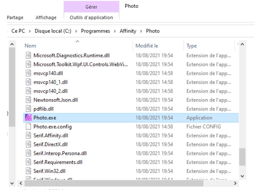This screenshot has width=259, height=190.
Task: Expand chevron after Disque local (C:)
Action: point(76,31)
